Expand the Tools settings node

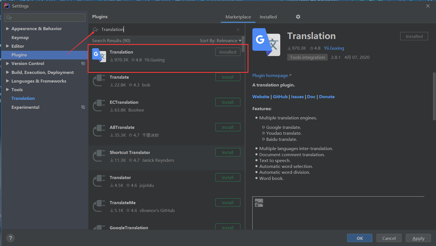(x=8, y=90)
